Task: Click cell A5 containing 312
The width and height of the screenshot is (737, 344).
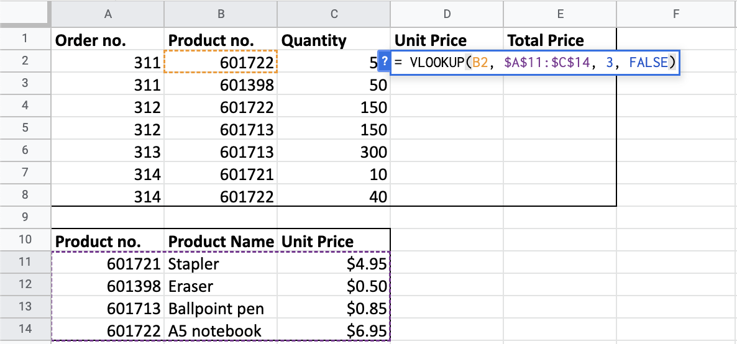Action: click(108, 129)
